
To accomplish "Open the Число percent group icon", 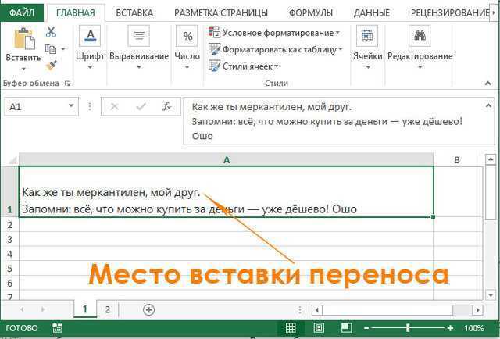I will coord(187,36).
